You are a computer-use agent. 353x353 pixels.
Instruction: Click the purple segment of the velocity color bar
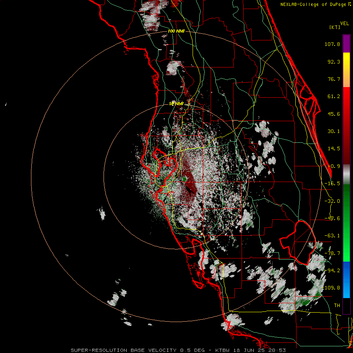point(346,44)
